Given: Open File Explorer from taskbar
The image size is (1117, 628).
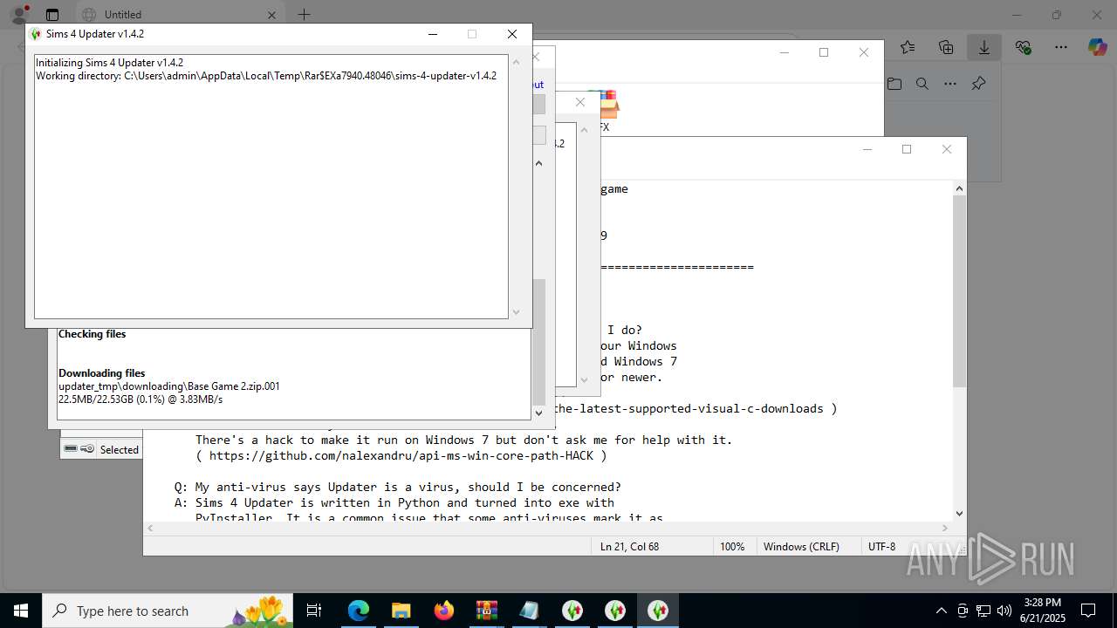Looking at the screenshot, I should pyautogui.click(x=401, y=611).
